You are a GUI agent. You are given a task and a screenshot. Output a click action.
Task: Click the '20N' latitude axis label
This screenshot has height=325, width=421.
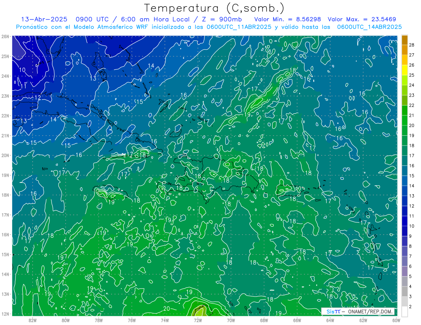pos(5,155)
